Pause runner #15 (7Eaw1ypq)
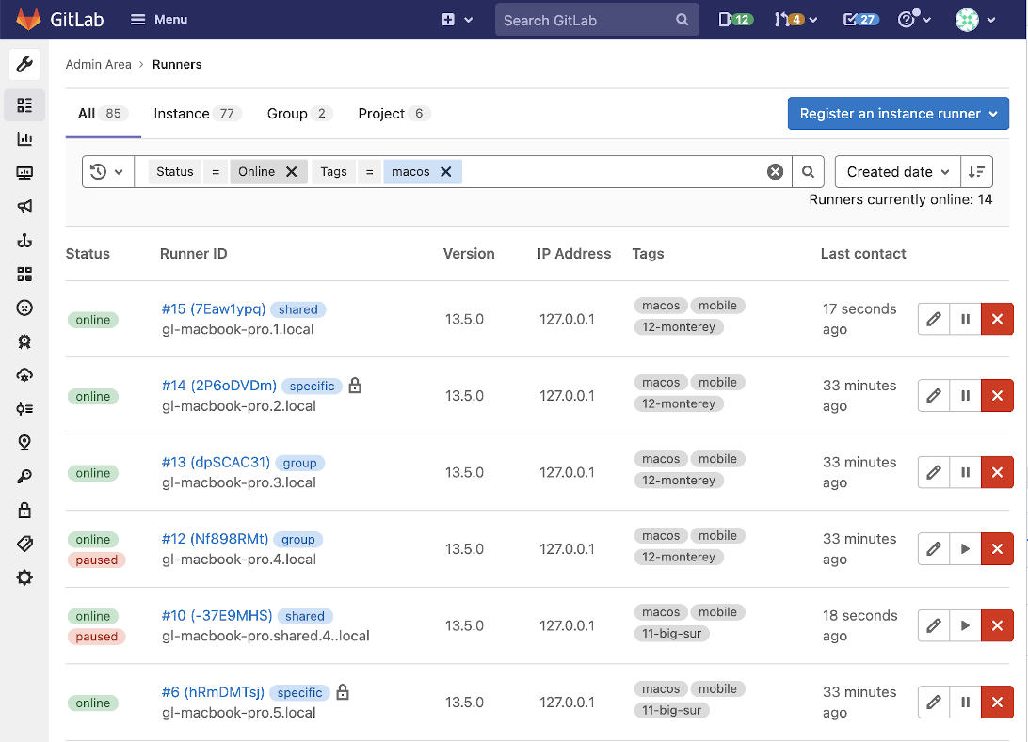Screen dimensions: 1028x742 (x=965, y=319)
